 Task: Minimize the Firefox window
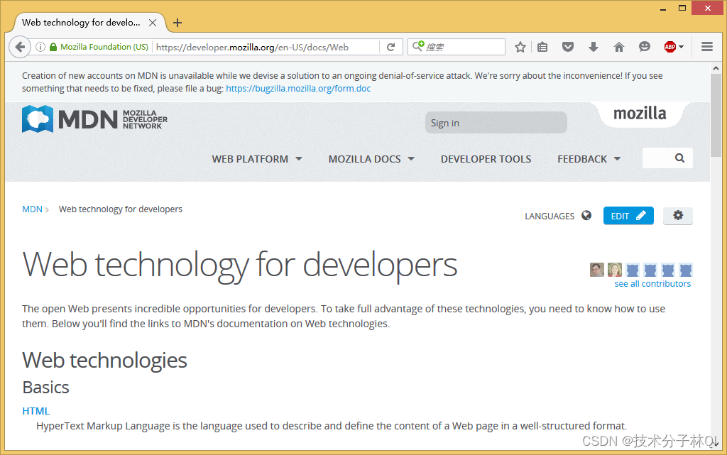coord(663,9)
